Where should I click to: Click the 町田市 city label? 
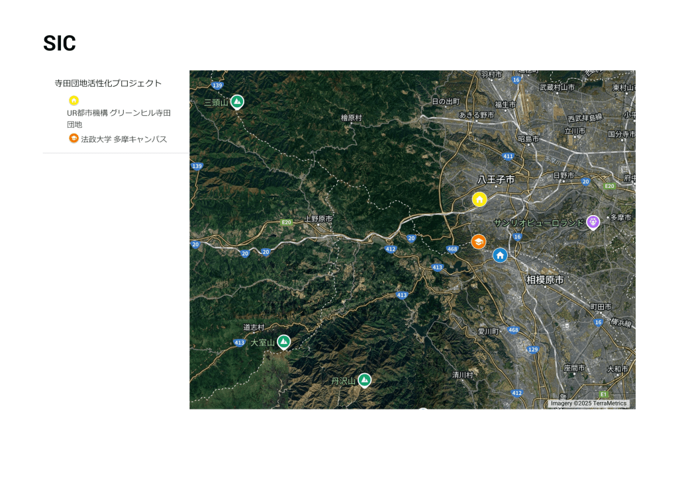click(x=601, y=307)
